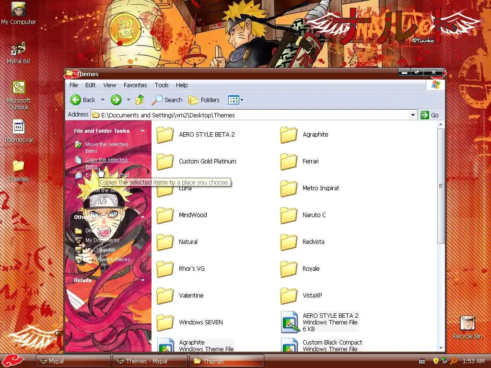491x368 pixels.
Task: Select the Valentine folder
Action: (x=180, y=295)
